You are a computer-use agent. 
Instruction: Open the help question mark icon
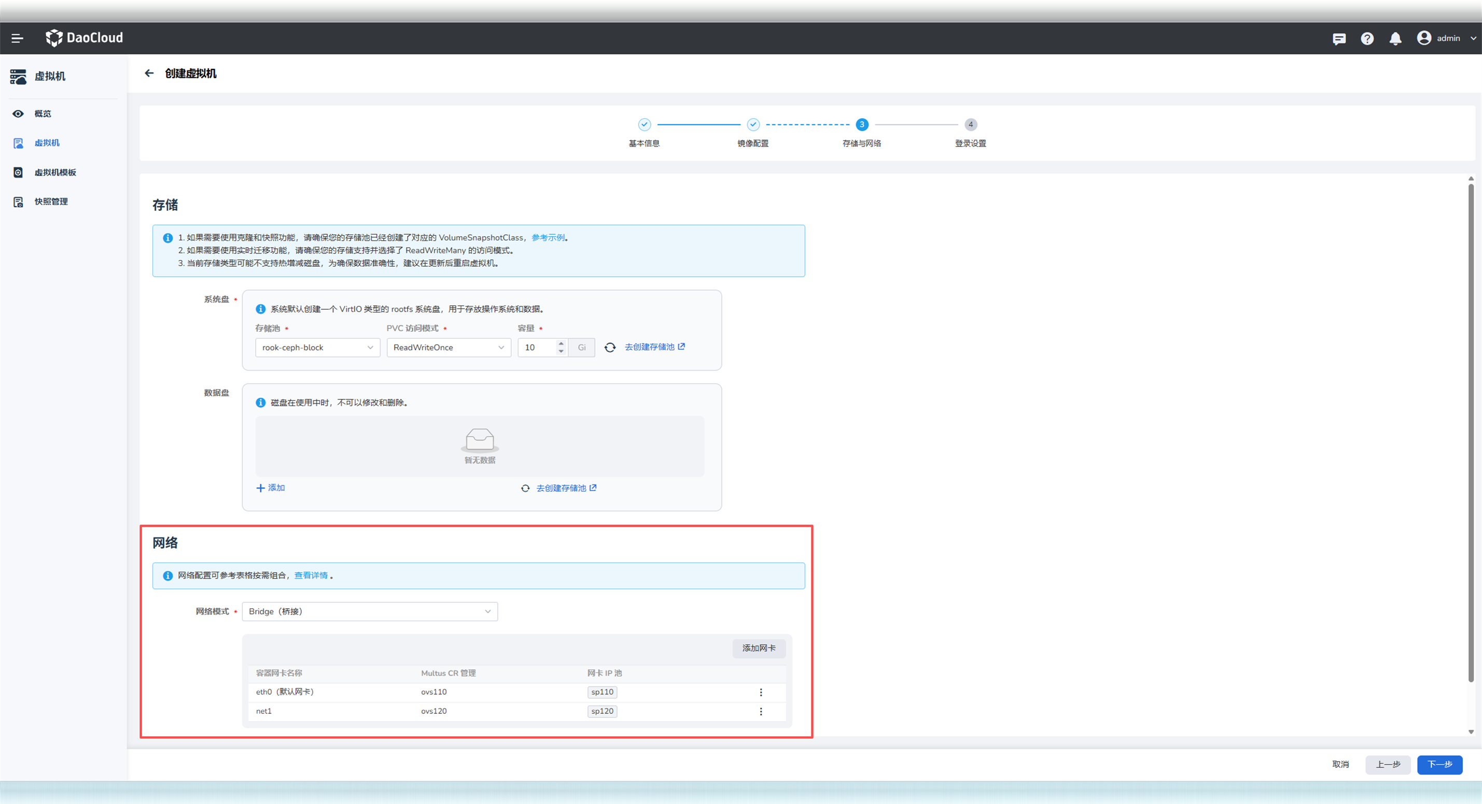tap(1367, 38)
